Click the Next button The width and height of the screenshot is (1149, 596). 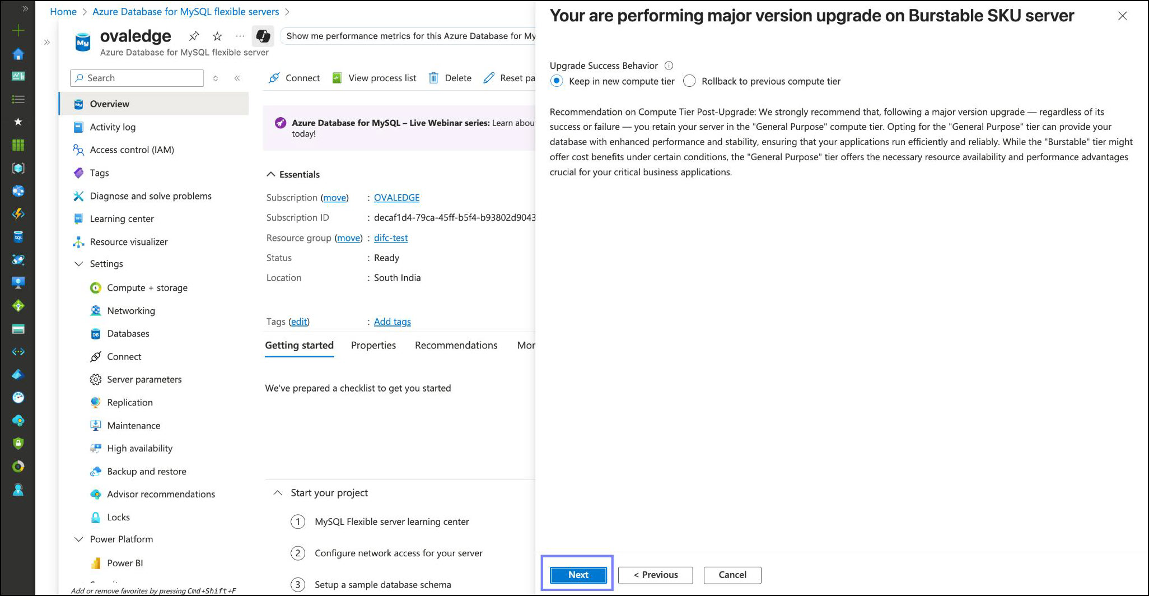[578, 575]
